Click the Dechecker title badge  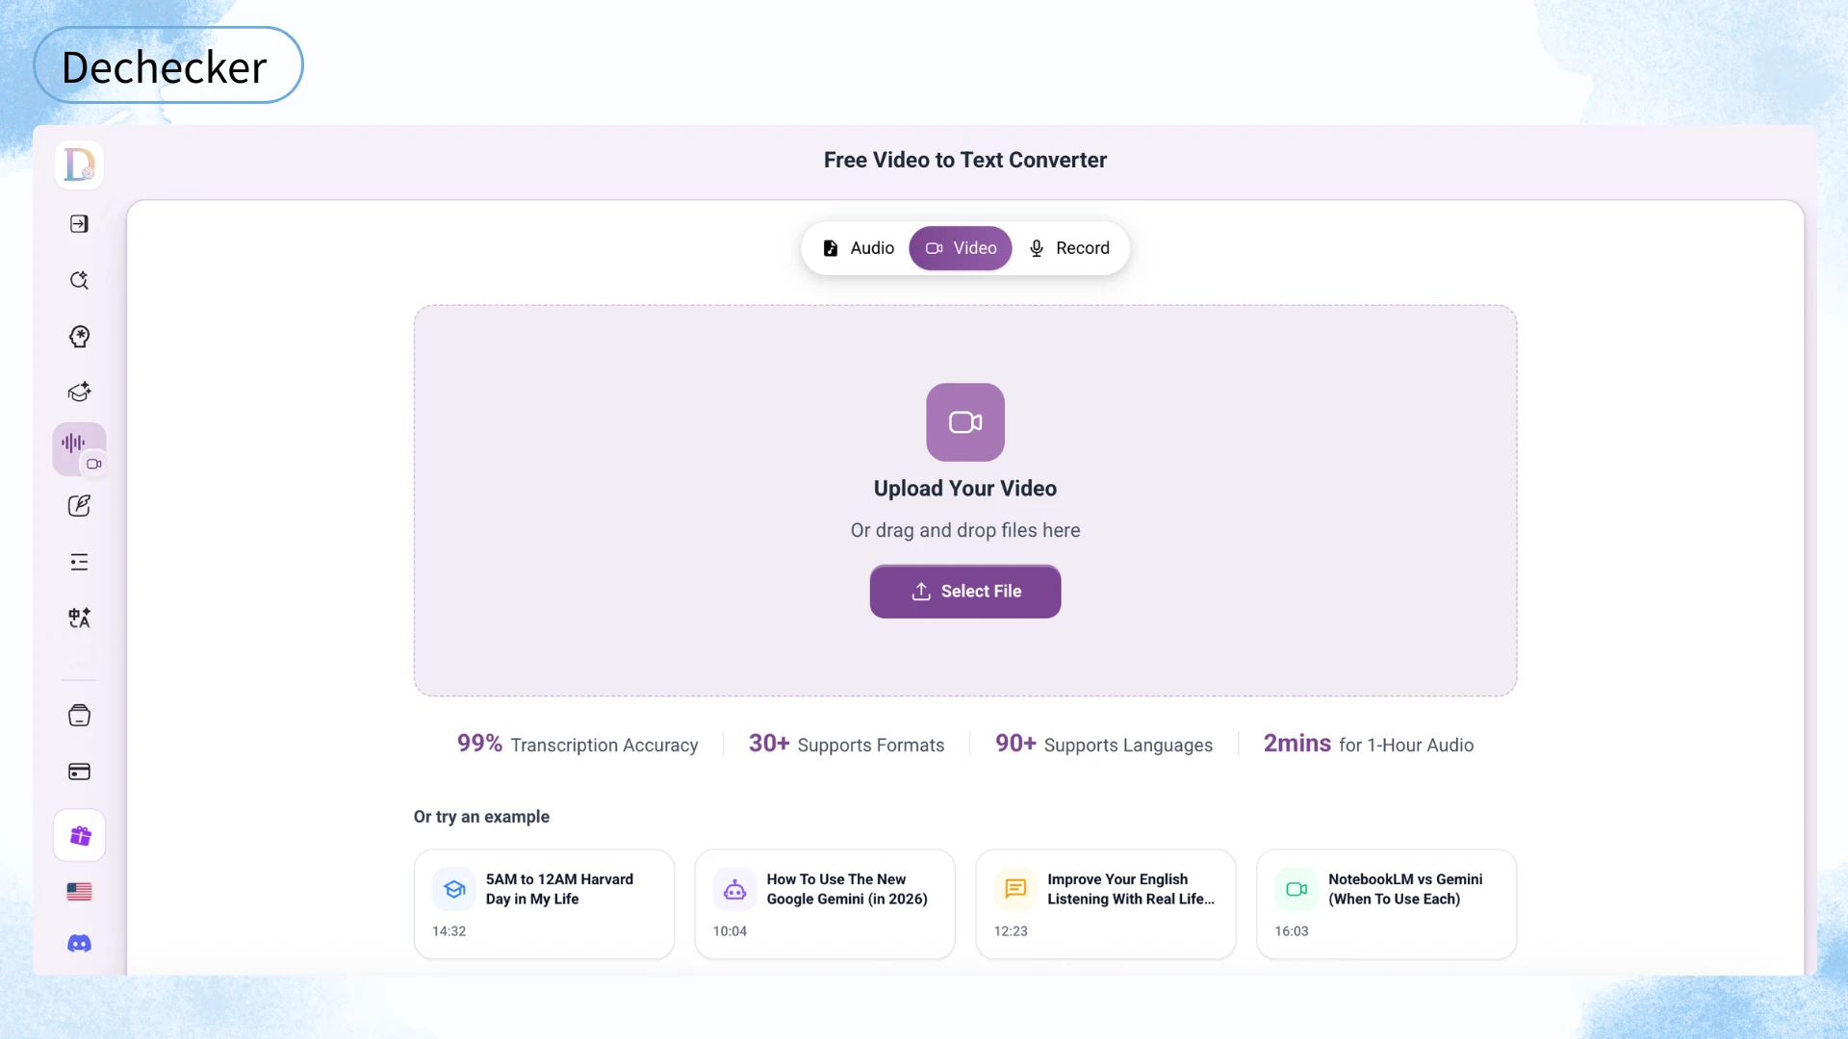click(168, 65)
